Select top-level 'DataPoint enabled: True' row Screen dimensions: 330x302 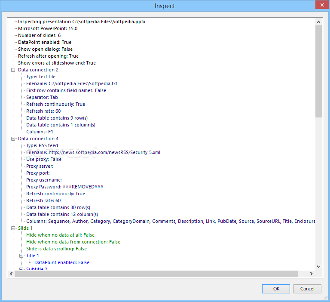45,42
